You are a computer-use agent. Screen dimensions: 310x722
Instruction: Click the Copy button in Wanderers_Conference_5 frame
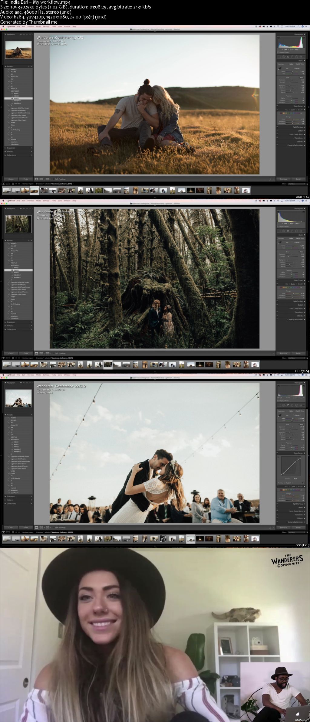click(11, 179)
